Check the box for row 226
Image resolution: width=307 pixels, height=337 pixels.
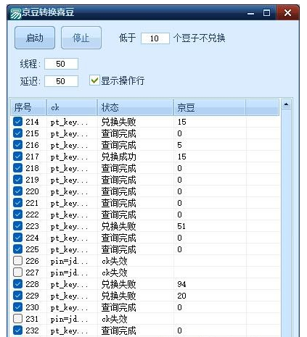(x=17, y=261)
